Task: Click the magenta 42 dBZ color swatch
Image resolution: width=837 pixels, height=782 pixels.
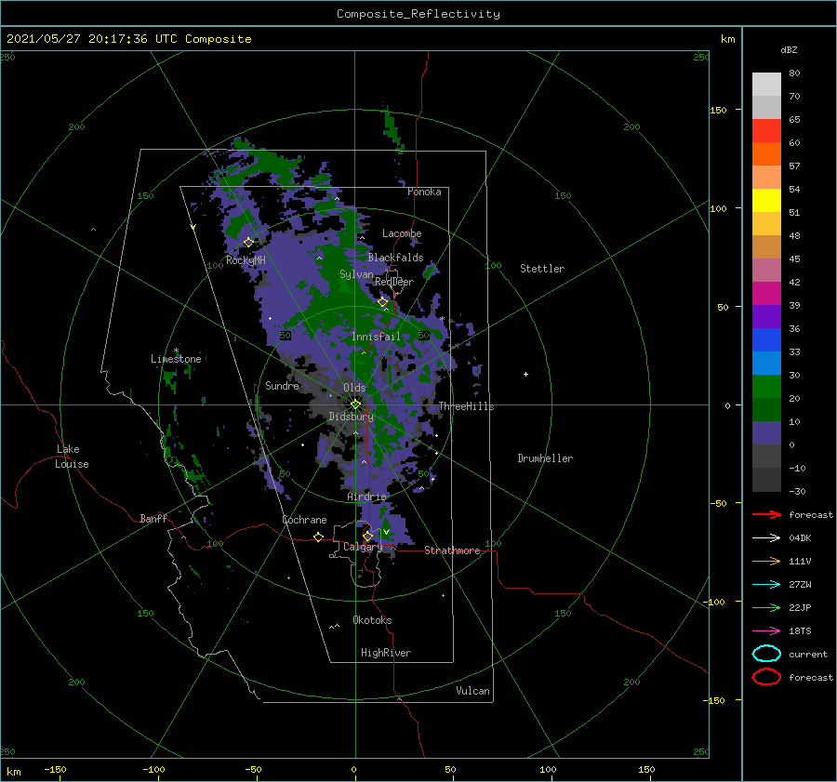Action: pos(766,293)
